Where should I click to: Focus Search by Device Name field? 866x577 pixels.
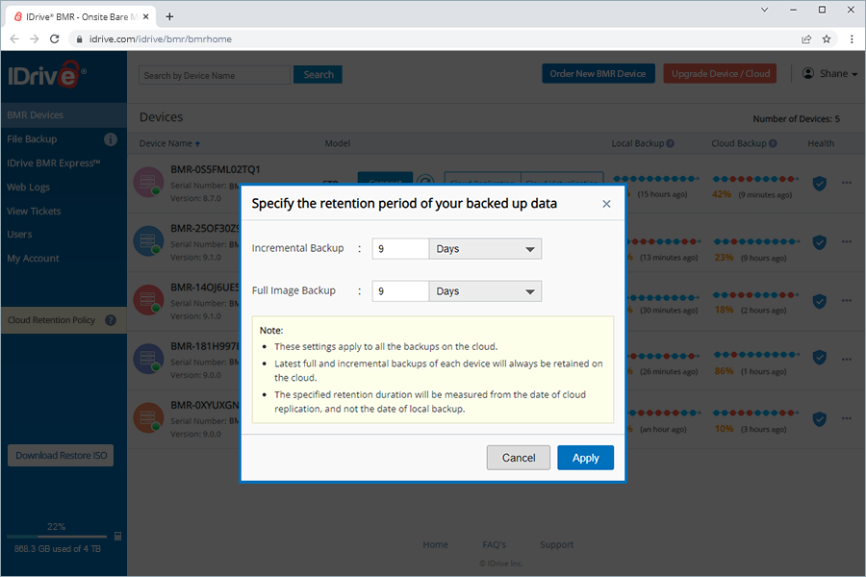[x=215, y=75]
